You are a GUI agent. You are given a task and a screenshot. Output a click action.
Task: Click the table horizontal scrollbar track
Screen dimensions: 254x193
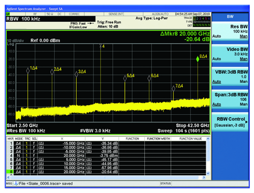click(x=106, y=177)
